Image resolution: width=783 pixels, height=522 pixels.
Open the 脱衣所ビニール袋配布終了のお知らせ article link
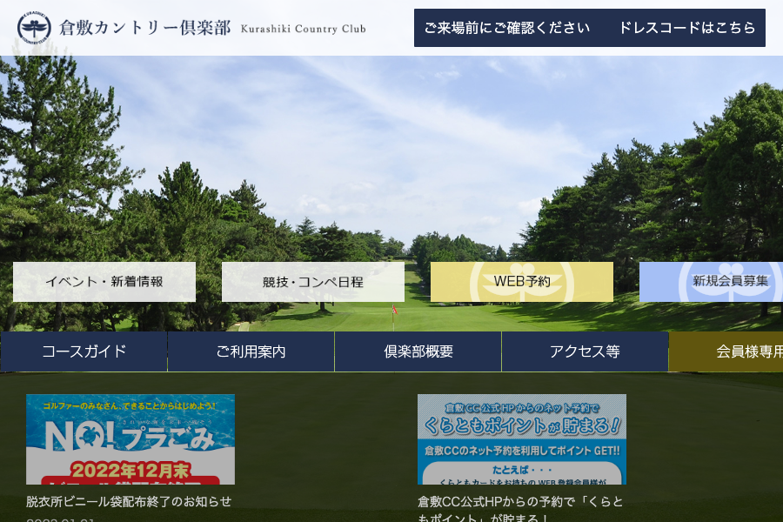[129, 501]
